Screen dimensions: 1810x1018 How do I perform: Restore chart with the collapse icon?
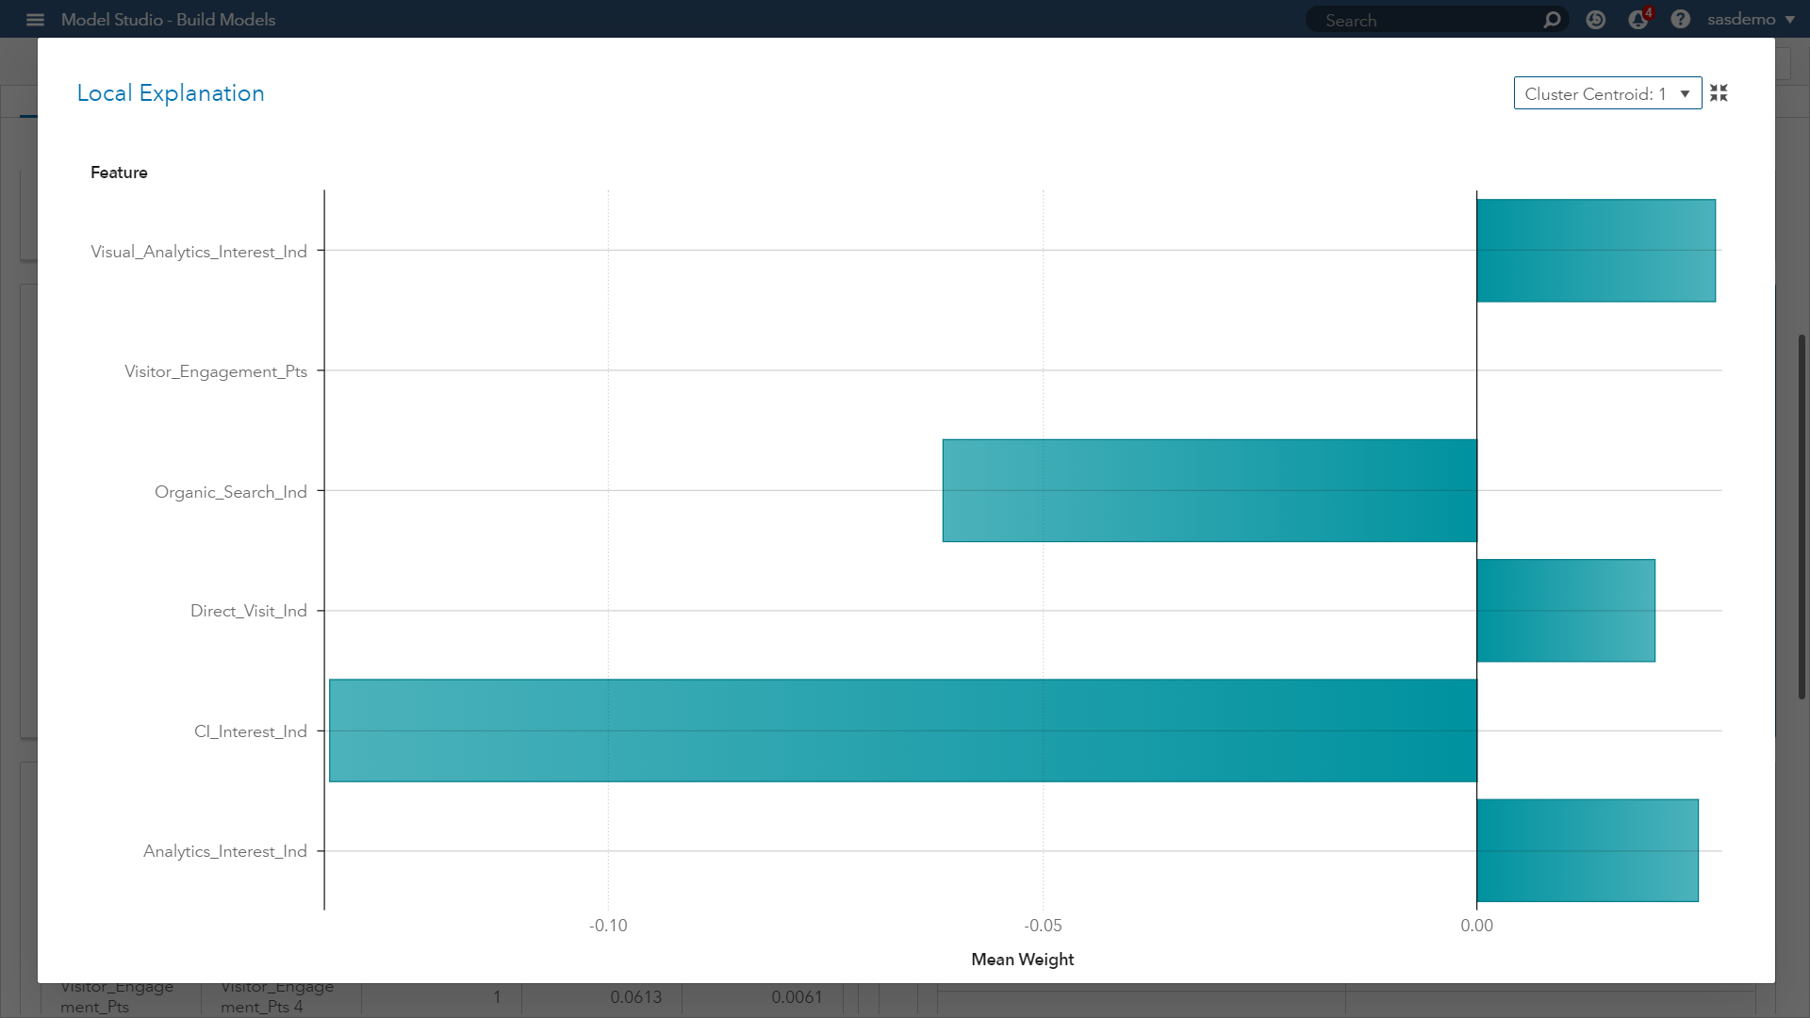tap(1719, 93)
